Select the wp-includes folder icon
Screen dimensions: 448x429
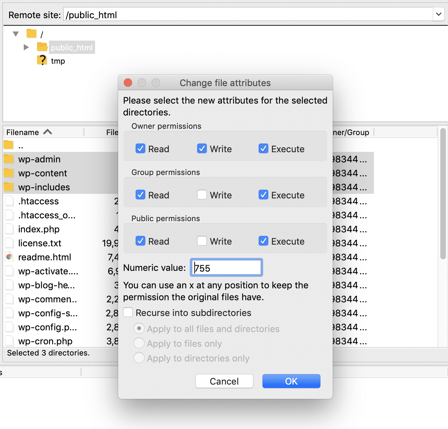[x=9, y=187]
